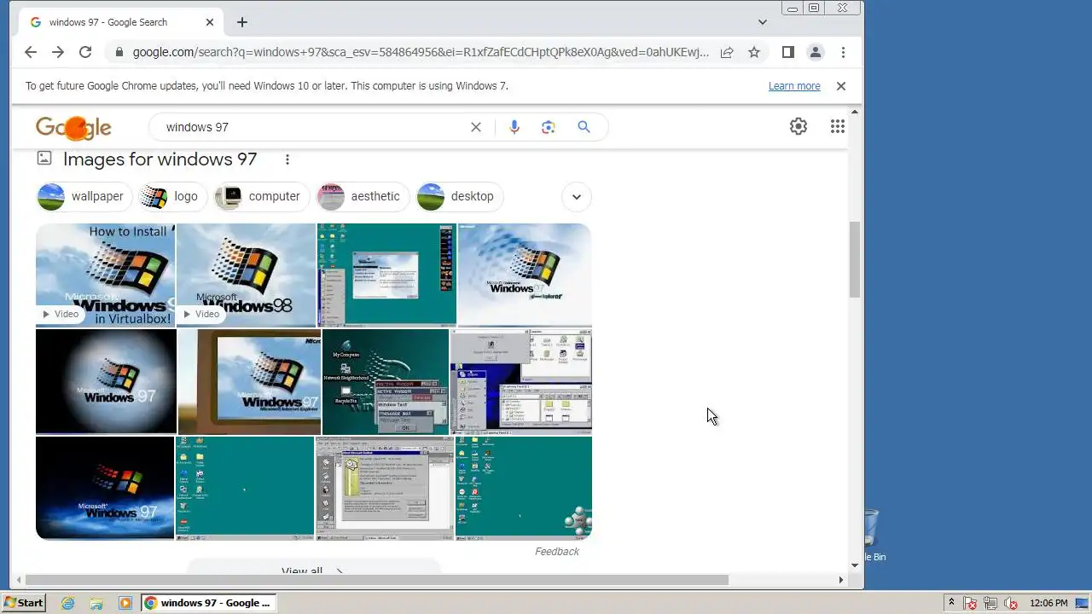Click the scroll right arrow
Viewport: 1092px width, 614px height.
(x=841, y=580)
